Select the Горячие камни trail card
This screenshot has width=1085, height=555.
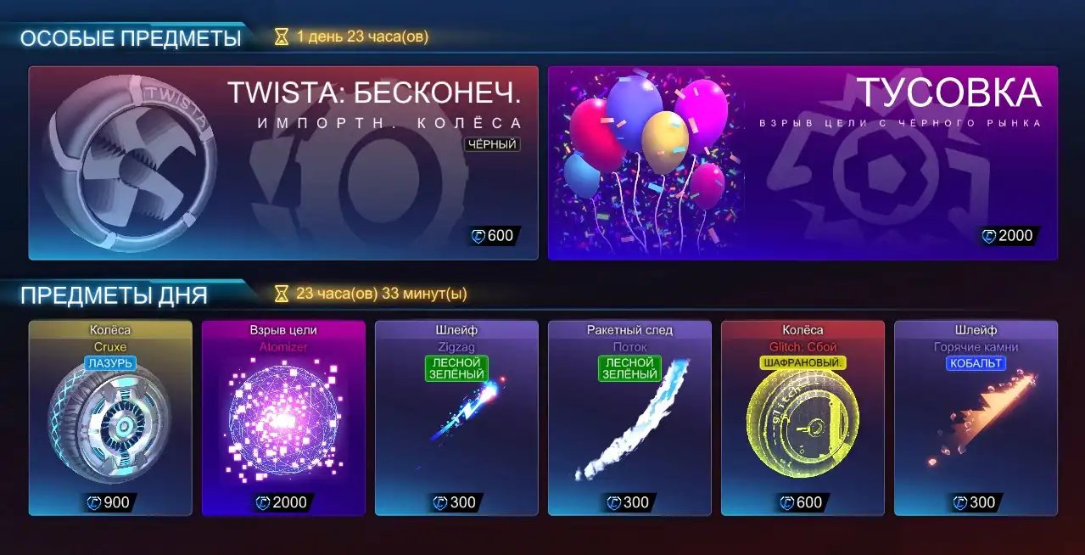point(976,418)
